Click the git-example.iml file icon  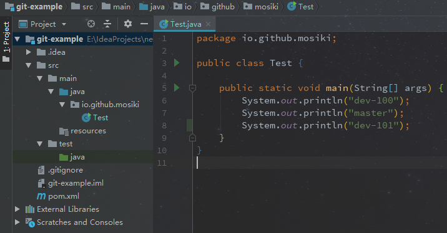click(41, 183)
